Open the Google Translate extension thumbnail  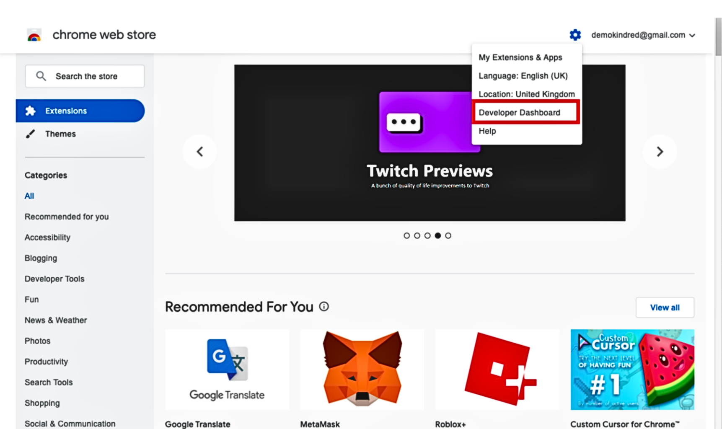pyautogui.click(x=227, y=370)
